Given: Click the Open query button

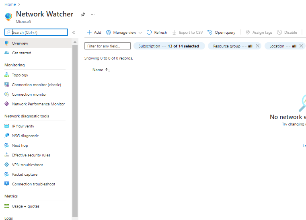Looking at the screenshot, I should click(221, 33).
